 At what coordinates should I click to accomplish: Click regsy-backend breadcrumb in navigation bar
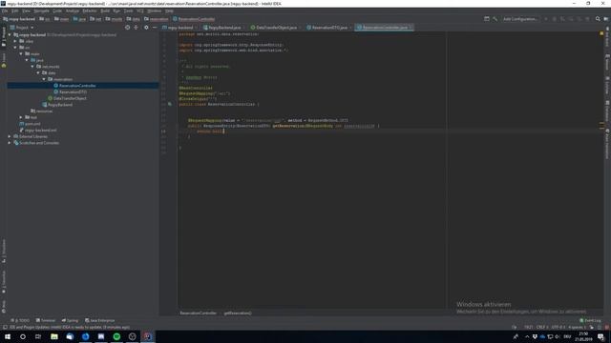pyautogui.click(x=19, y=19)
